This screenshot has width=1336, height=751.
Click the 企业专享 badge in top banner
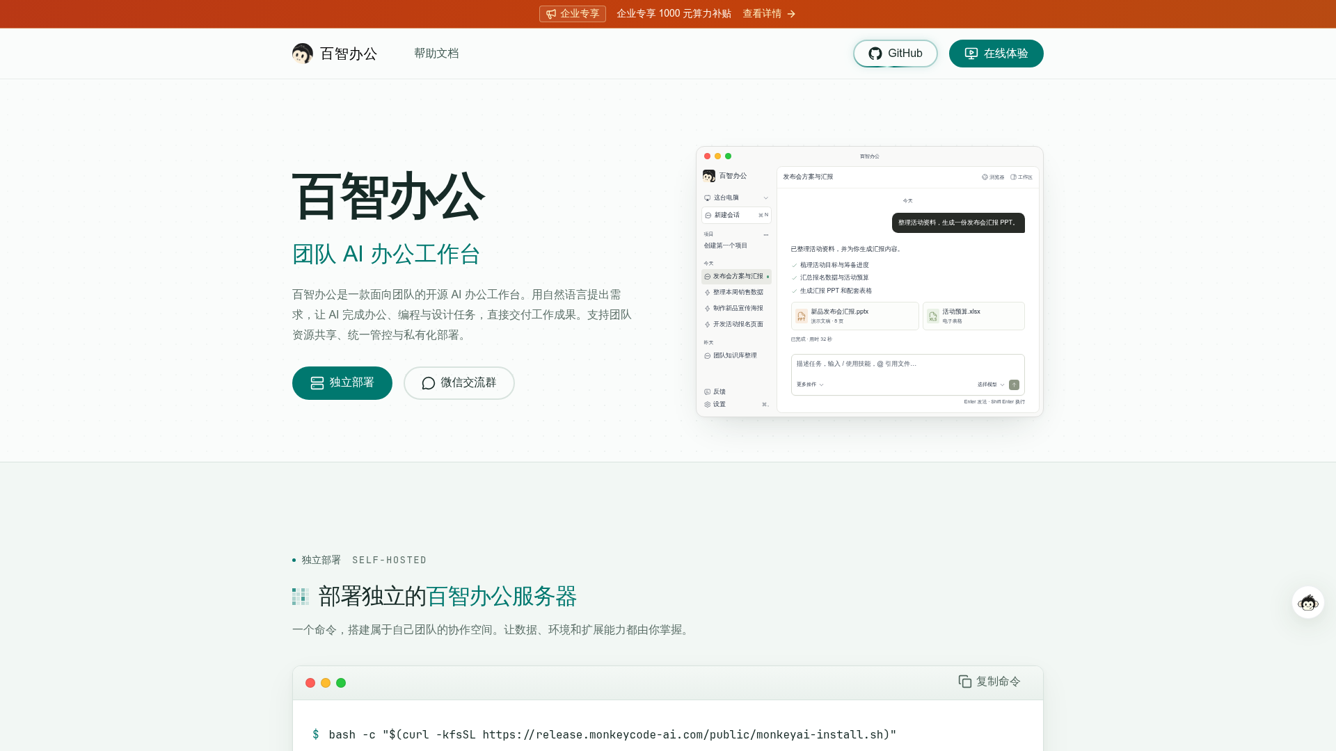[x=573, y=14]
